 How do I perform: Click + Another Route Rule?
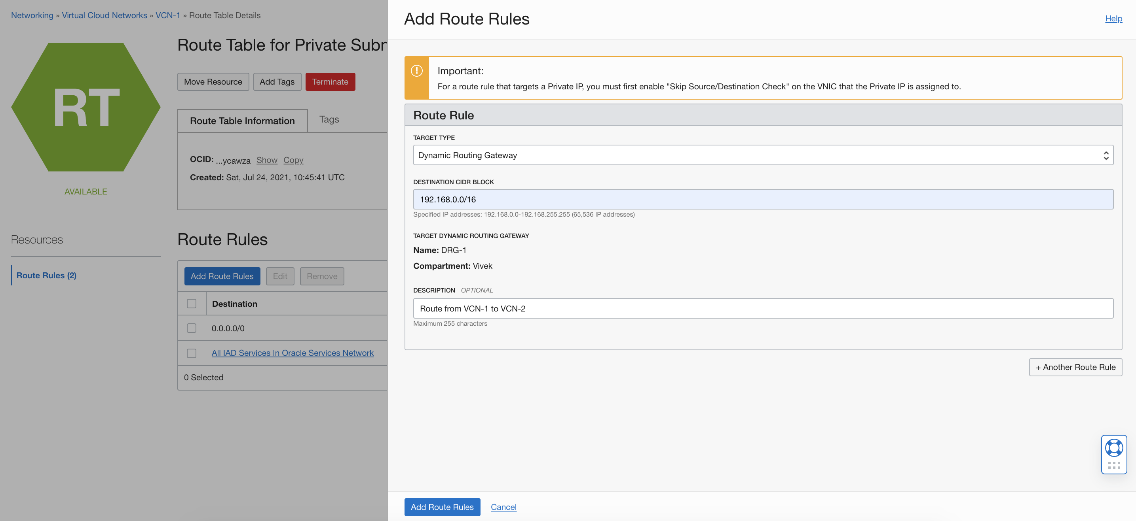1075,367
